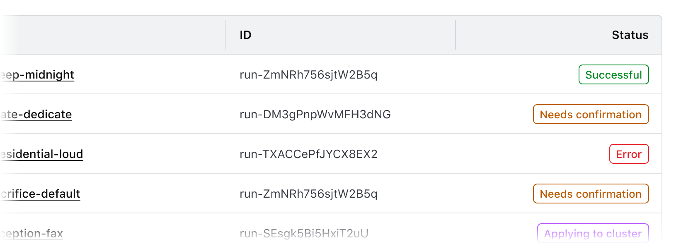Click the column divider left of ID header
Viewport: 693px width, 244px height.
pos(226,35)
